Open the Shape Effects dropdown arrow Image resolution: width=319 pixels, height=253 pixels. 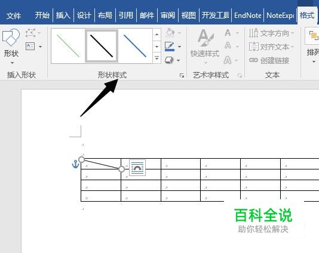[179, 60]
